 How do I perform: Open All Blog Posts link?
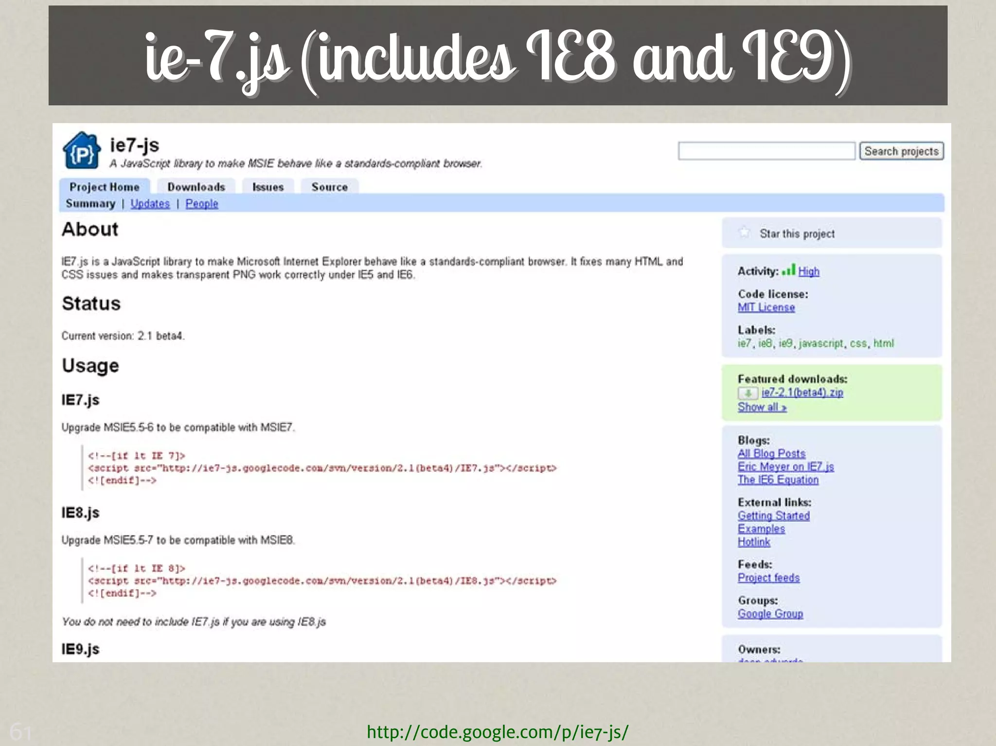(771, 454)
